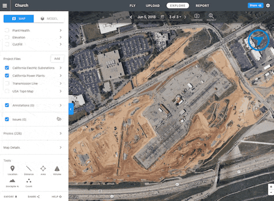Open the 3 of 3 map dropdown
Image resolution: width=274 pixels, height=201 pixels.
175,17
